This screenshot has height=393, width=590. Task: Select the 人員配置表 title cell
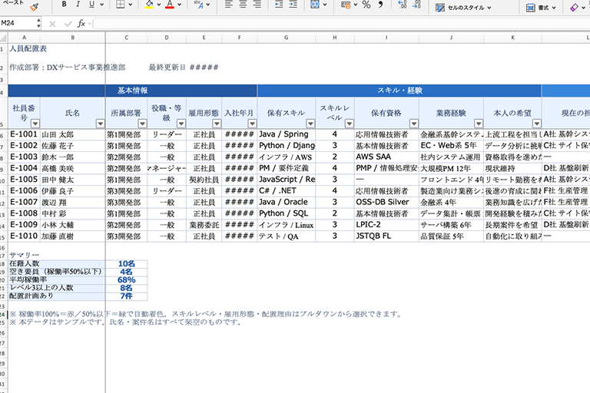(x=28, y=49)
